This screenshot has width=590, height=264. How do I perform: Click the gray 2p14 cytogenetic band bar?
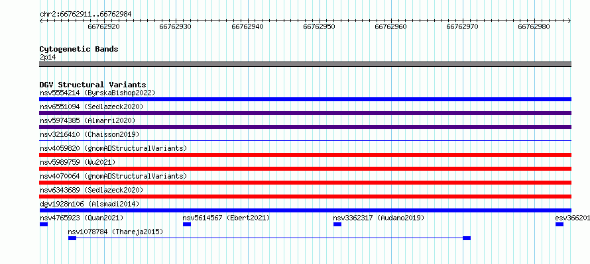305,64
